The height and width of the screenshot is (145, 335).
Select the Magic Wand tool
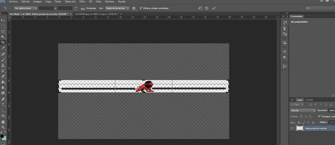[3, 37]
